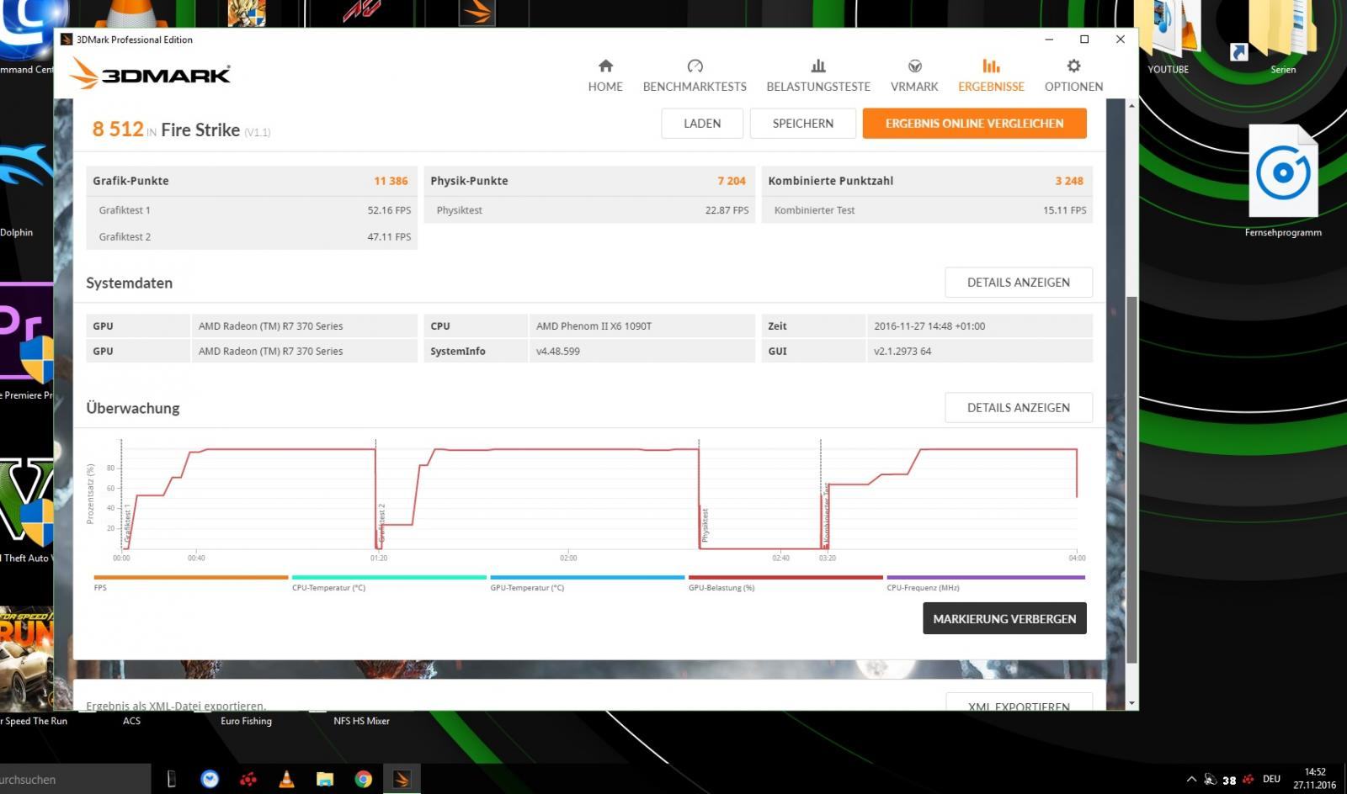Viewport: 1347px width, 794px height.
Task: Click the vertical scrollbar thumb in 3DMark
Action: point(1131,479)
